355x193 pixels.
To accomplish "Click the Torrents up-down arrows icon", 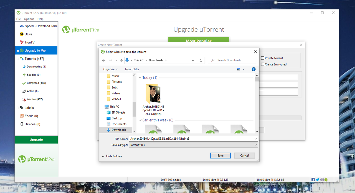I will tap(22, 59).
